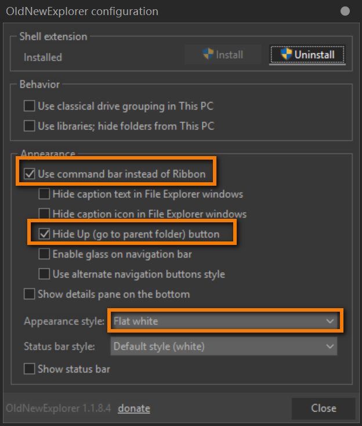Viewport: 362px width, 426px height.
Task: Enable glass on navigation bar
Action: tap(44, 254)
